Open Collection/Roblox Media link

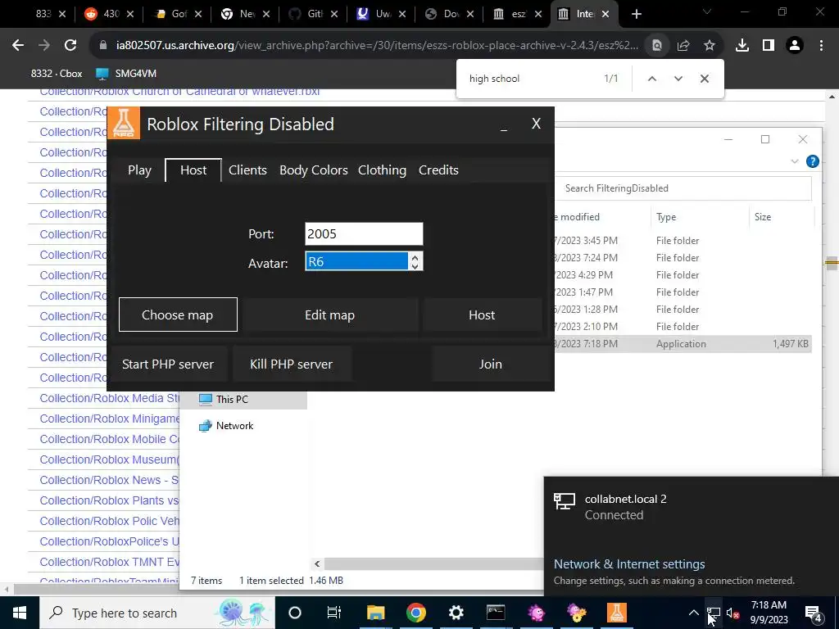(109, 399)
